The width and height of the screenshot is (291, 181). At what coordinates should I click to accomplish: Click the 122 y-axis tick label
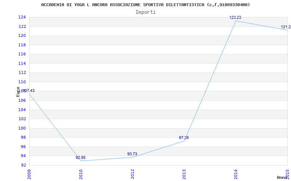[22, 26]
